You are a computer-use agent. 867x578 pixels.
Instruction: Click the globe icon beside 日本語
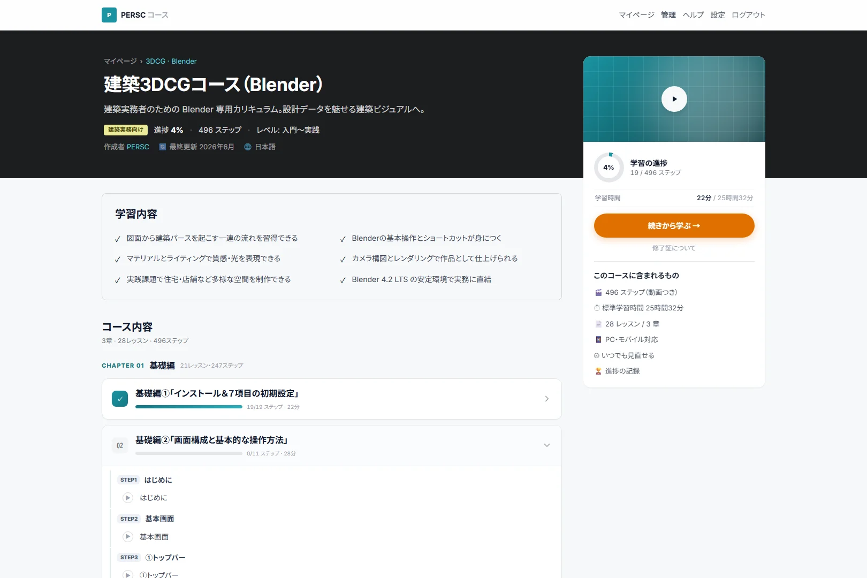tap(248, 147)
